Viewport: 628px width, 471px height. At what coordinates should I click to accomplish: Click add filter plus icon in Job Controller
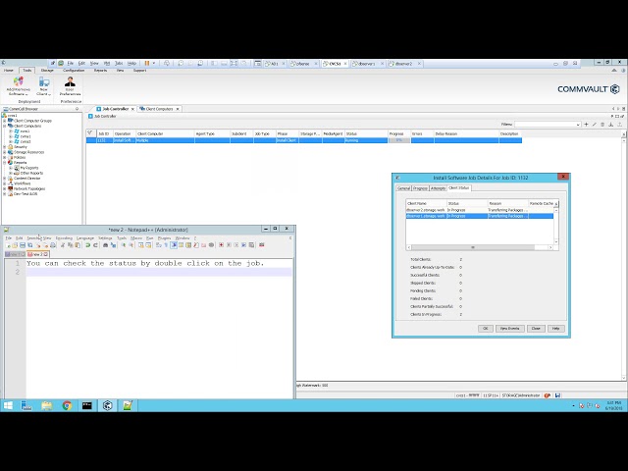(587, 125)
